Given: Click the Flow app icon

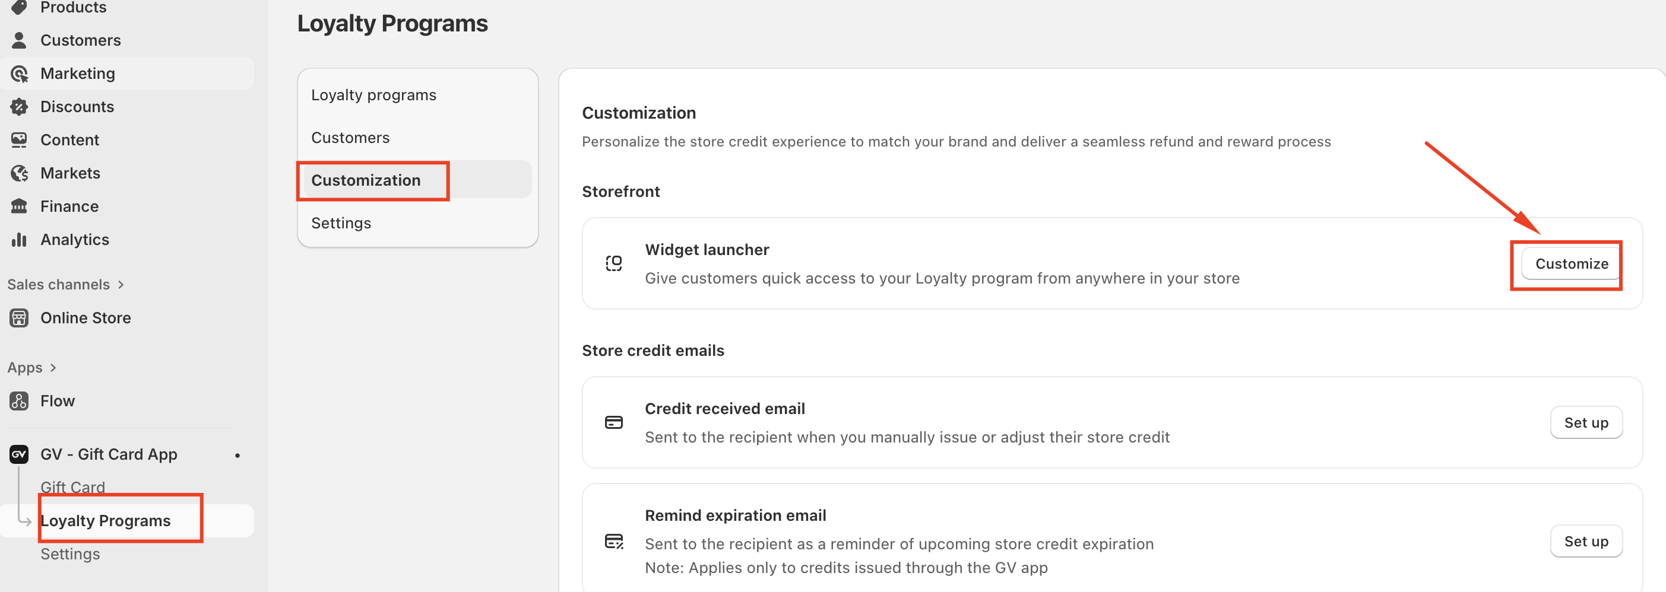Looking at the screenshot, I should pyautogui.click(x=20, y=402).
